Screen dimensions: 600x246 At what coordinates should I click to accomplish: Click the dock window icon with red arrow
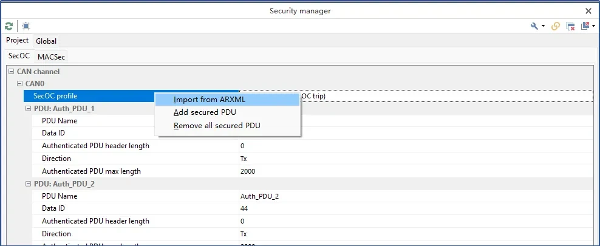point(585,26)
